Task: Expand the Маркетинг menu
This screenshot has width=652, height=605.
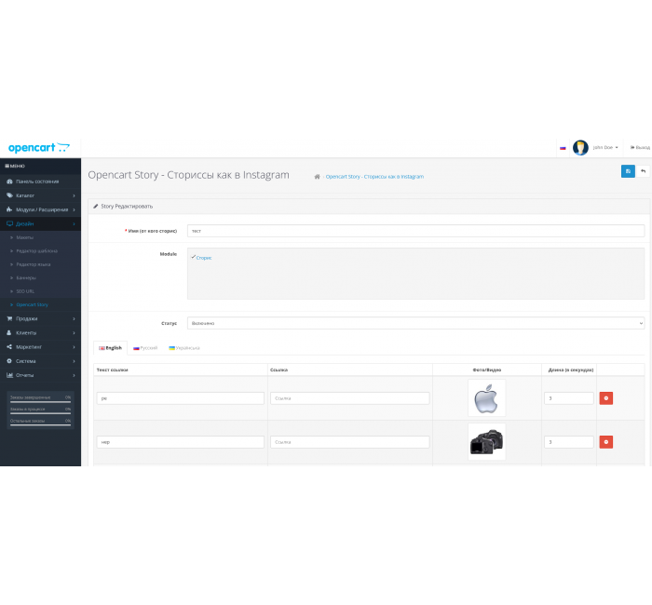Action: coord(40,347)
